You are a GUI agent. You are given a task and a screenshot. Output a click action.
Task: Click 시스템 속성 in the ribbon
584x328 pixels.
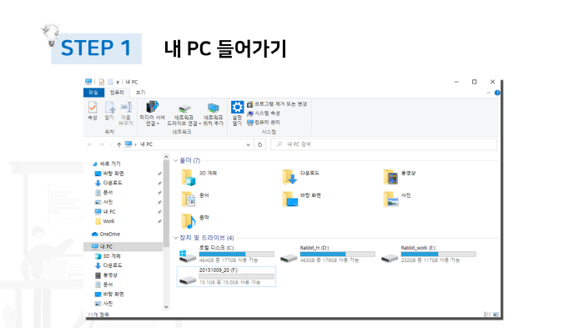(x=264, y=114)
